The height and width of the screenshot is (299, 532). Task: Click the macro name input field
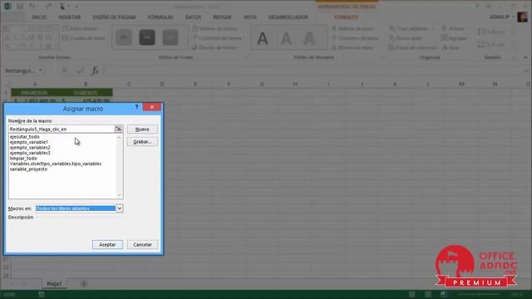[61, 130]
